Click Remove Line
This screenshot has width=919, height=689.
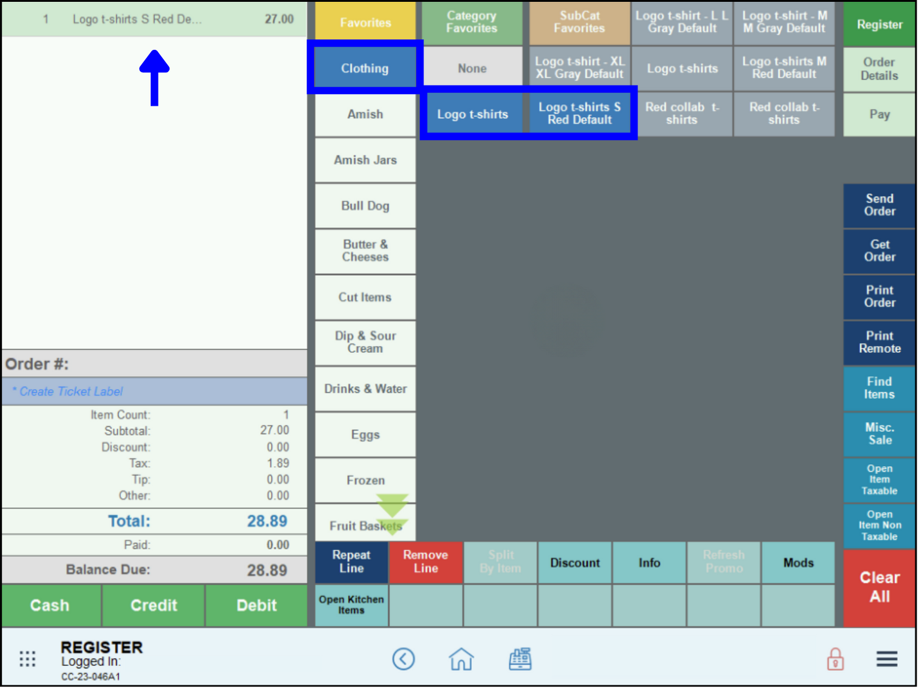pos(425,562)
